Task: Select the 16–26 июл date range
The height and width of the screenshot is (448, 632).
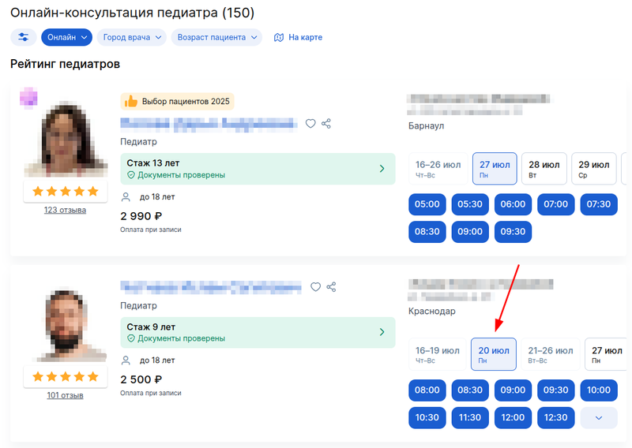Action: 438,169
